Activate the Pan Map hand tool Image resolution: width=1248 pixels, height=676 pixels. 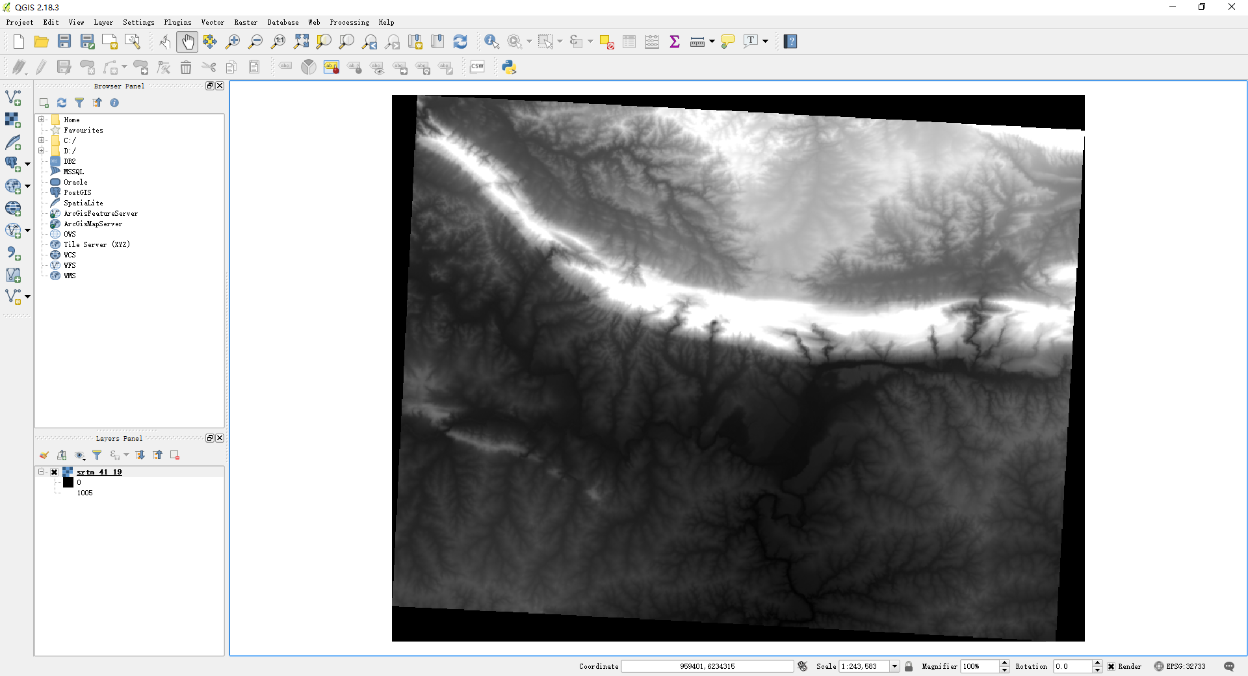187,42
